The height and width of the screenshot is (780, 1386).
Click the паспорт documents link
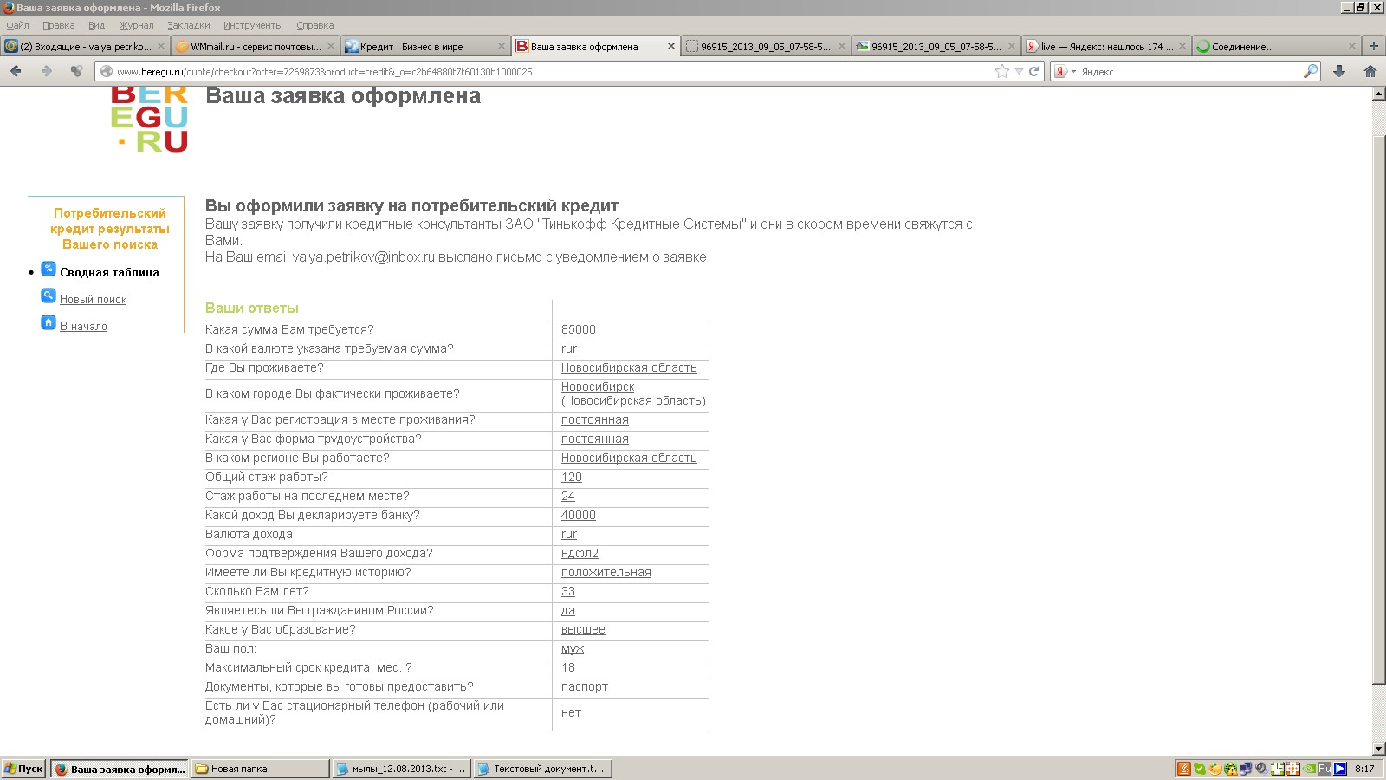[584, 686]
